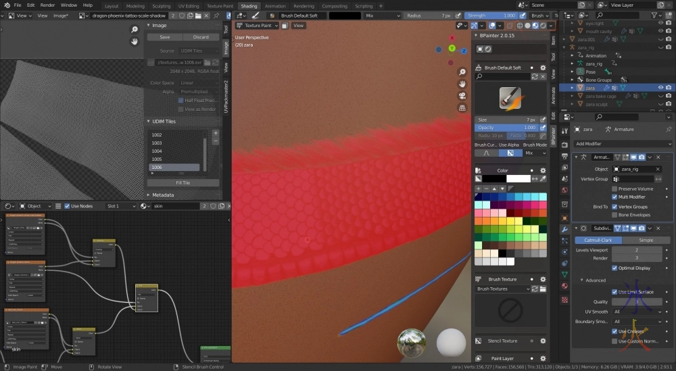Screen dimensions: 676x371
Task: Click the pan hand icon in image editor
Action: (x=135, y=41)
